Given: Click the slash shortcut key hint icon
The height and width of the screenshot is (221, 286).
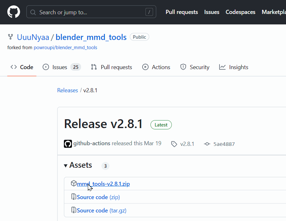Looking at the screenshot, I should [149, 12].
